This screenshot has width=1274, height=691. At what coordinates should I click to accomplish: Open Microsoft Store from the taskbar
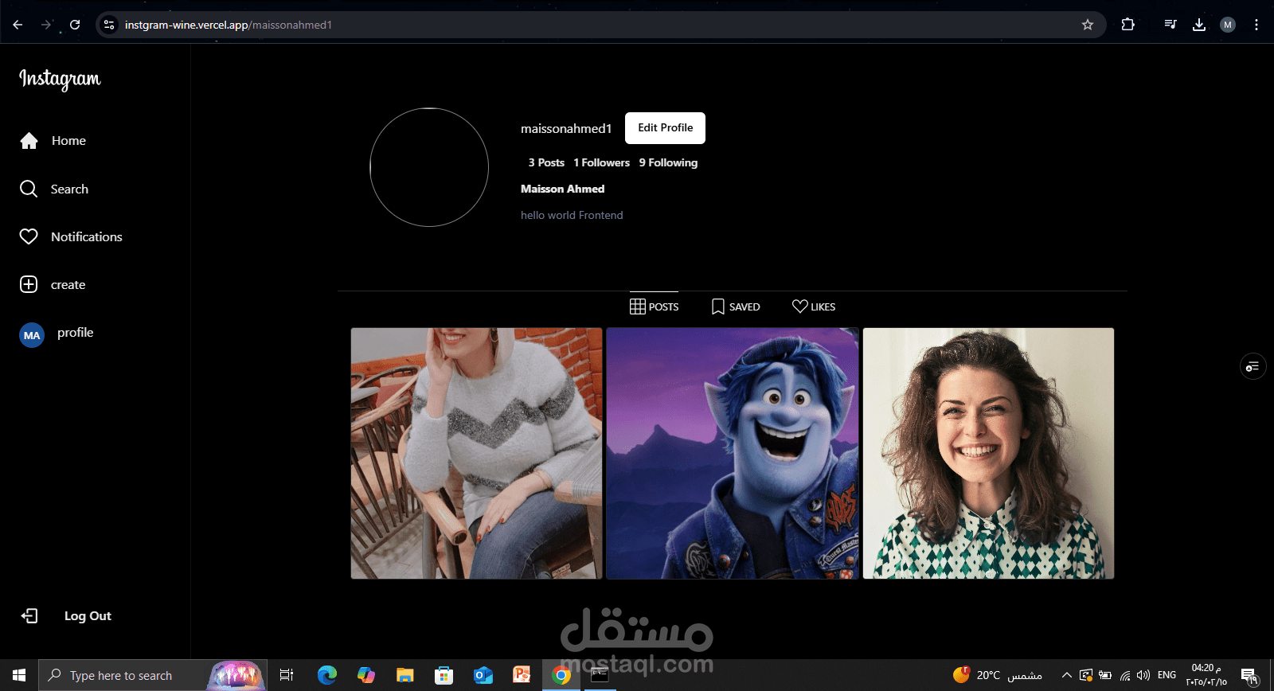[x=444, y=675]
